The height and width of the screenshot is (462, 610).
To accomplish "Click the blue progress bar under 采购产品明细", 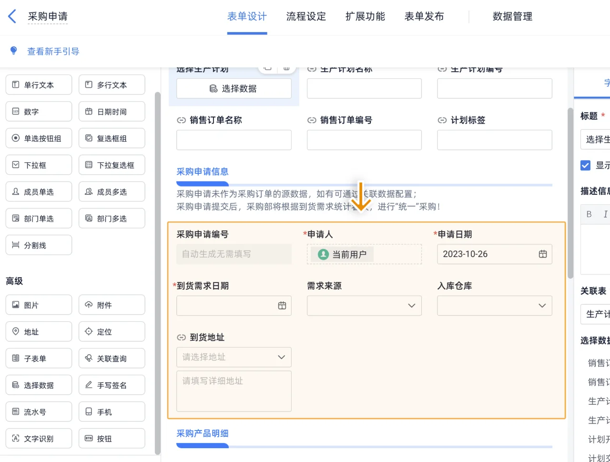I will [x=202, y=445].
